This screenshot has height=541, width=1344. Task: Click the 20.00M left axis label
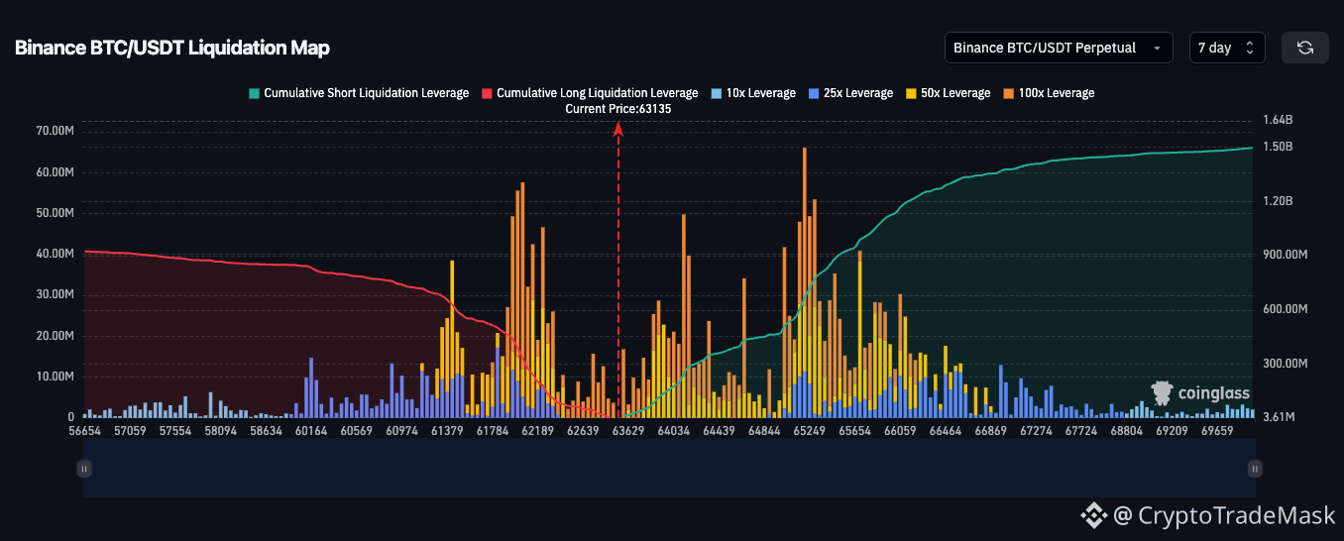click(55, 336)
